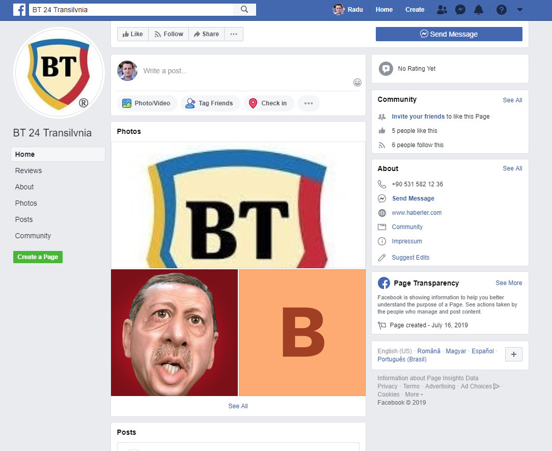Viewport: 552px width, 451px height.
Task: Click Invite your friends link
Action: click(x=418, y=117)
